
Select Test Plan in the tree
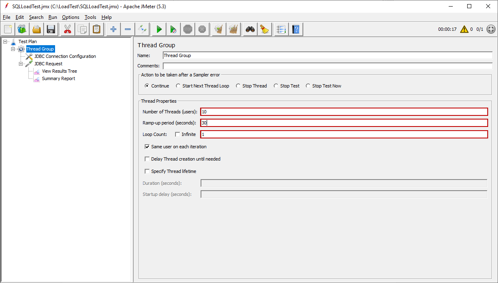click(x=28, y=41)
